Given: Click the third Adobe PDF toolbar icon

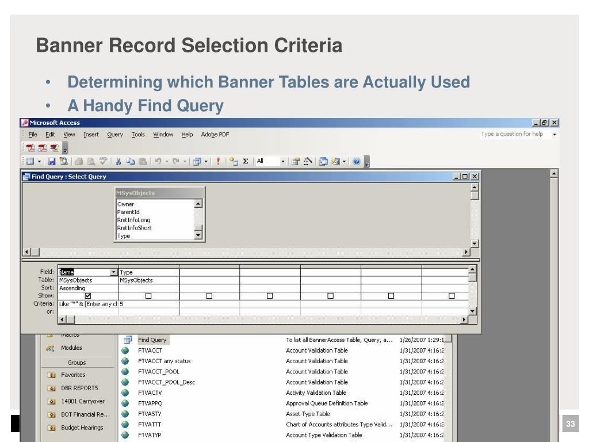Looking at the screenshot, I should [x=55, y=148].
